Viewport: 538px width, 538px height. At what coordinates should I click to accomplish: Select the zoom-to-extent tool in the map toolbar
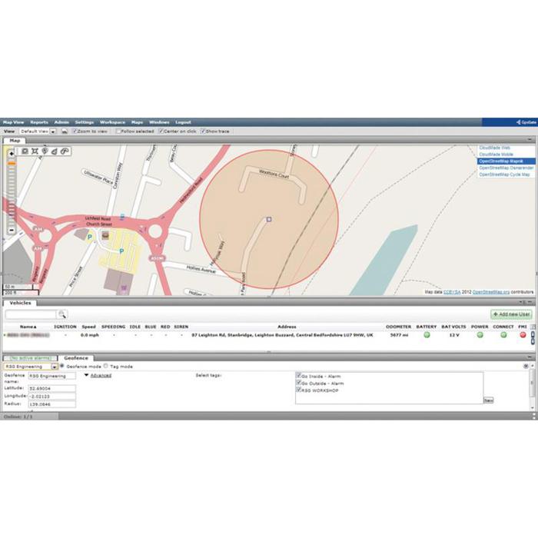pyautogui.click(x=35, y=151)
